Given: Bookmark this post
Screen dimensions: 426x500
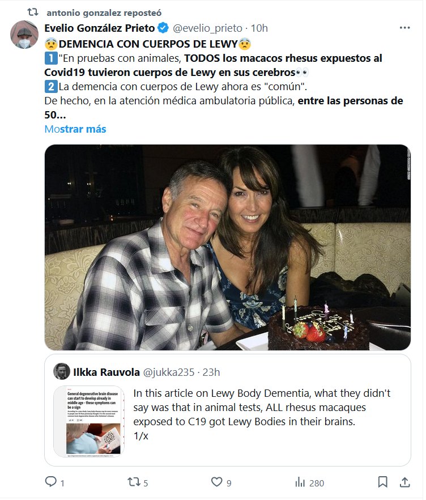Looking at the screenshot, I should pos(383,482).
